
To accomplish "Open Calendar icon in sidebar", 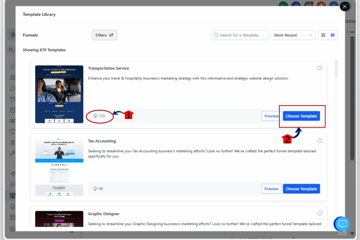I will (13, 99).
